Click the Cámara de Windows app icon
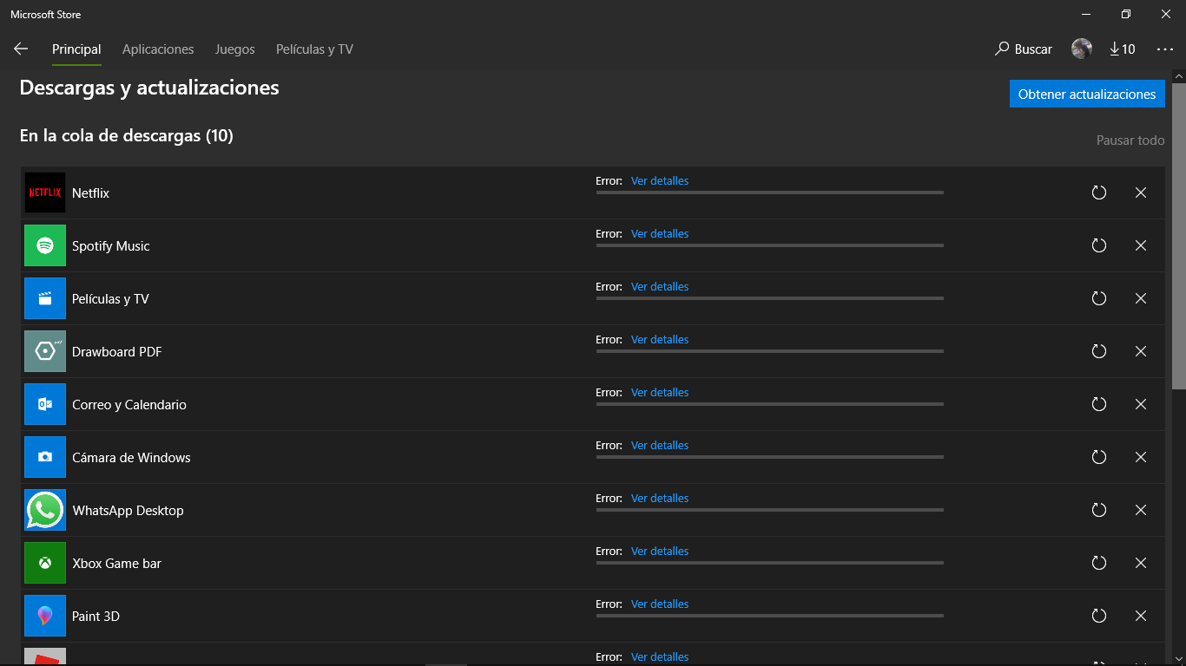This screenshot has width=1186, height=666. pyautogui.click(x=45, y=457)
